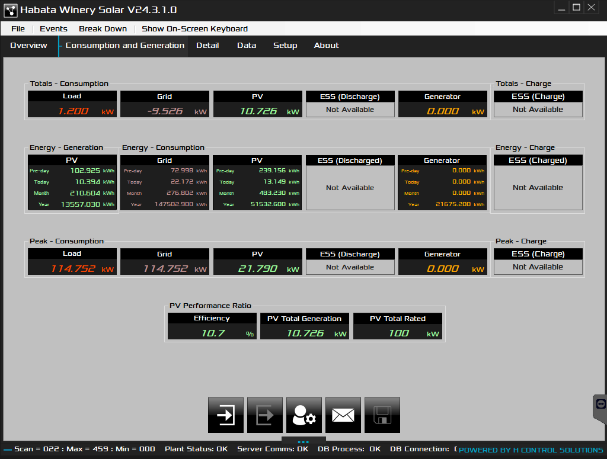Expand the three-dot bottom panel handle
The width and height of the screenshot is (607, 459).
(x=303, y=442)
